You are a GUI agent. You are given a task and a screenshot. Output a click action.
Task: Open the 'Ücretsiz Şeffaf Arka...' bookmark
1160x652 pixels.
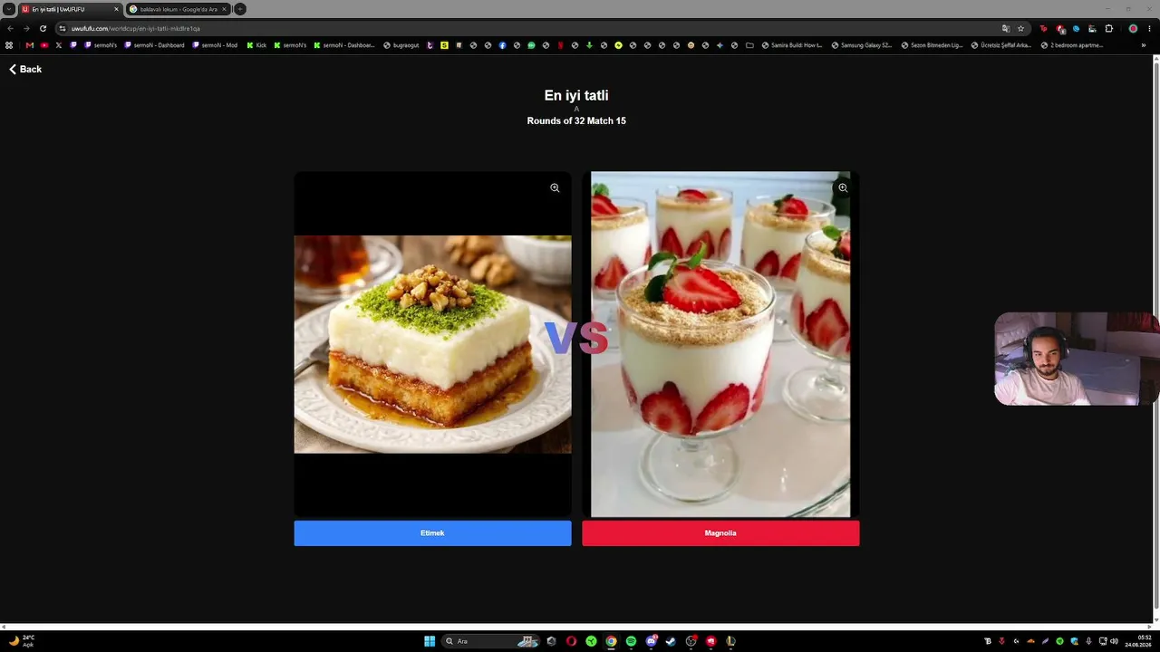click(x=1000, y=45)
